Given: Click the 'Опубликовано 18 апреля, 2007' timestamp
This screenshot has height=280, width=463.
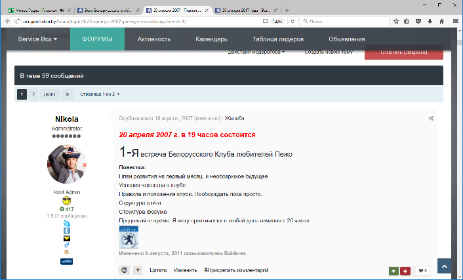Looking at the screenshot, I should (x=155, y=119).
